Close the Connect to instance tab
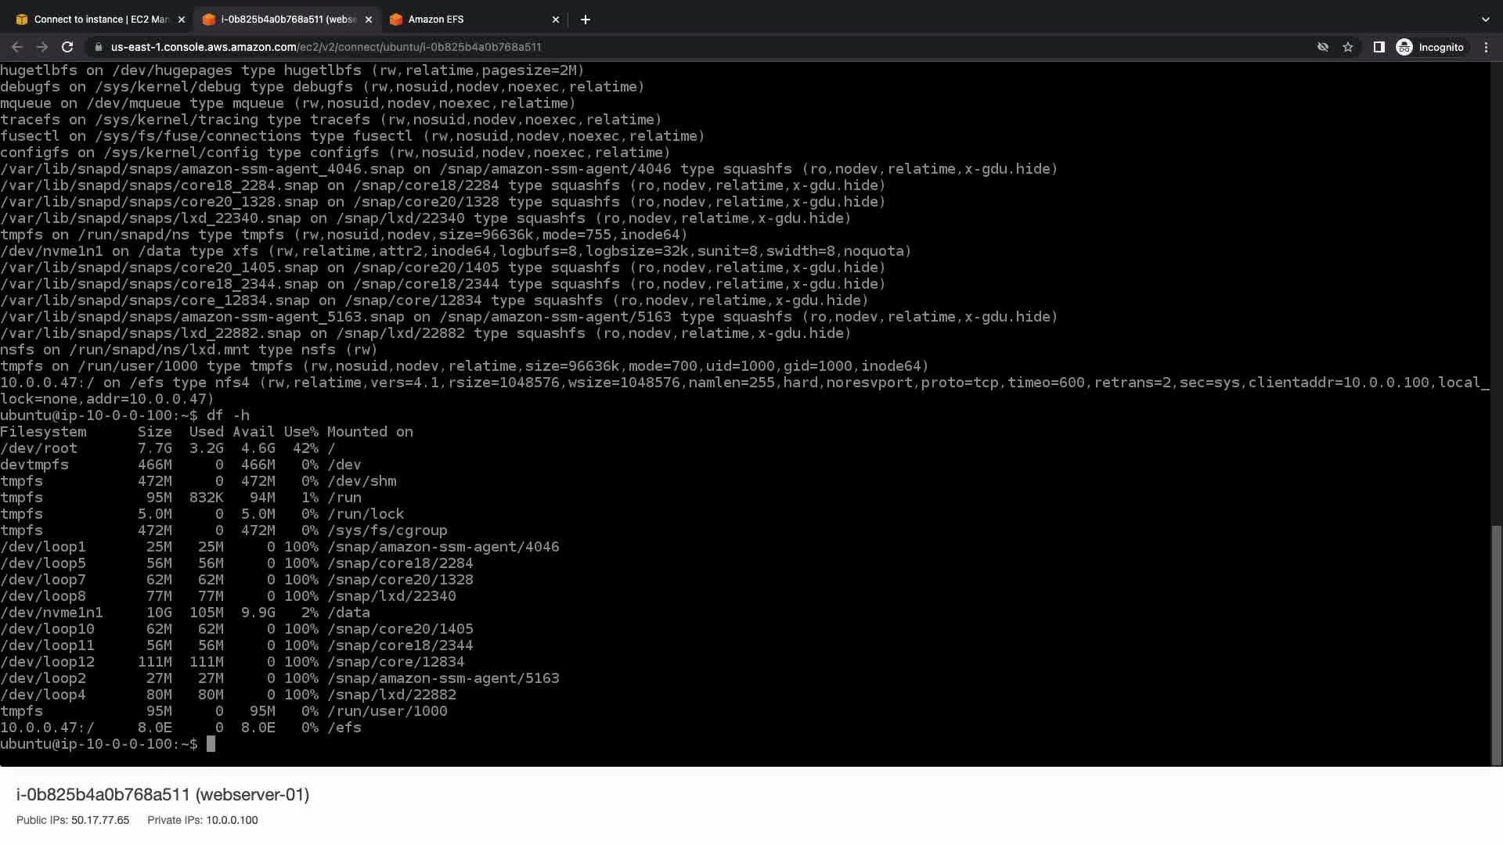This screenshot has height=845, width=1503. click(x=182, y=20)
